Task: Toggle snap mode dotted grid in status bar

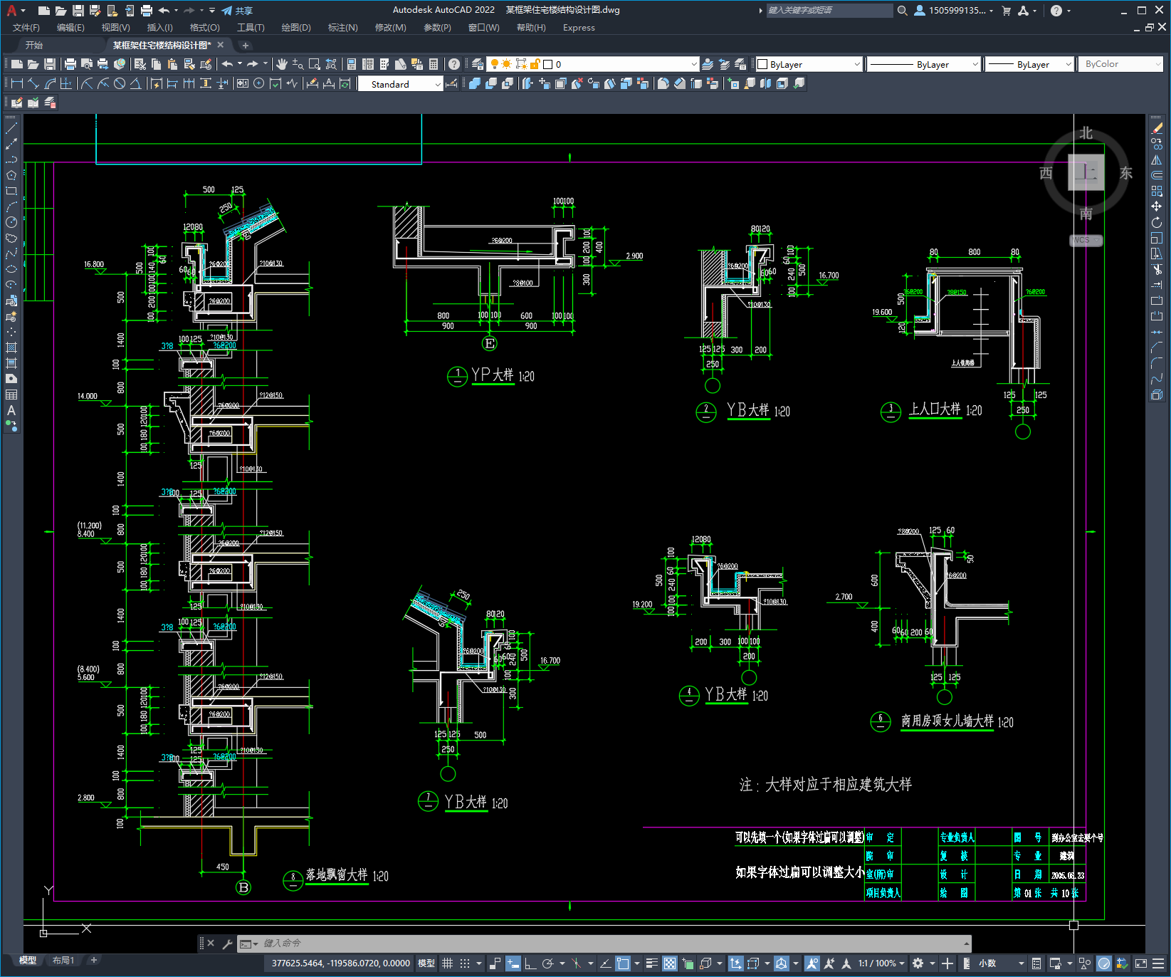Action: [x=465, y=963]
